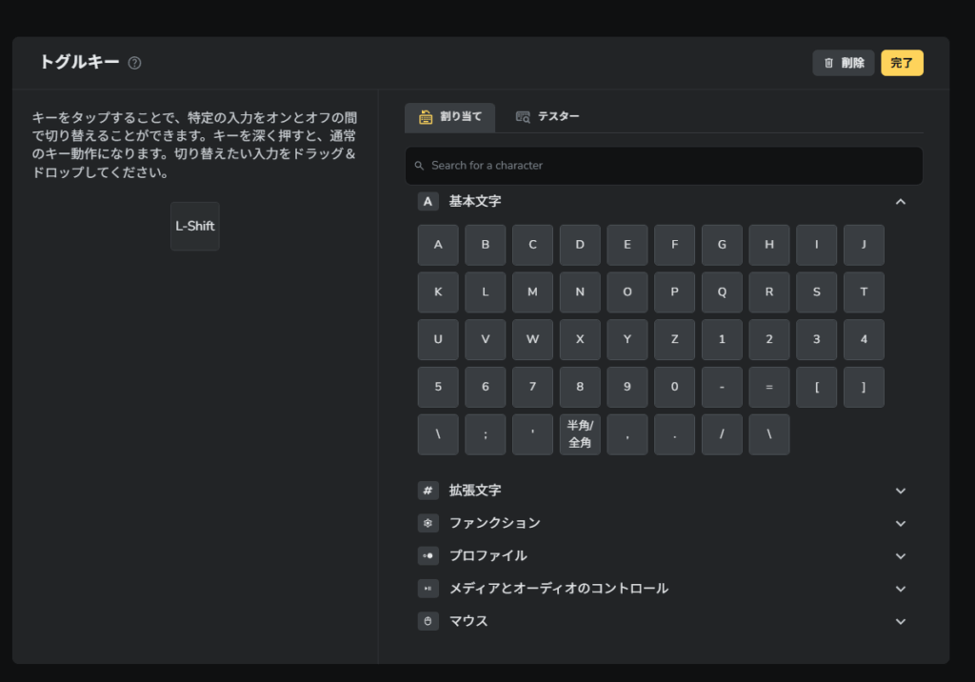Viewport: 975px width, 682px height.
Task: Click the # icon beside 拡張文字
Action: (x=428, y=491)
